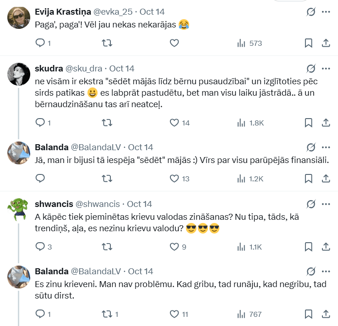Open Grok icon on shwancis's tweet
This screenshot has height=326, width=338.
[x=311, y=204]
